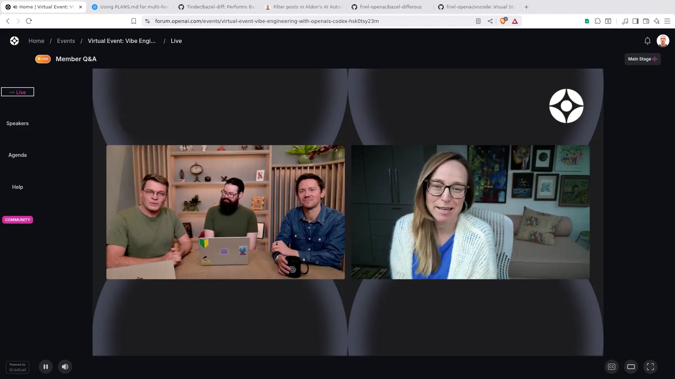Open the notifications bell
The image size is (675, 379).
pyautogui.click(x=647, y=40)
